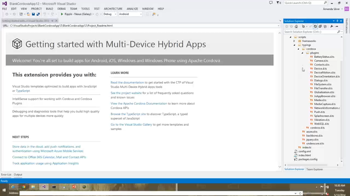Screen dimensions: 350x196
Task: Select config.xml in Solution Explorer
Action: point(305,151)
